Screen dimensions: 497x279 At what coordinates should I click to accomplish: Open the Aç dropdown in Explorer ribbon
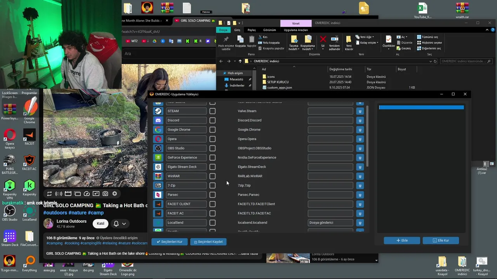(402, 37)
